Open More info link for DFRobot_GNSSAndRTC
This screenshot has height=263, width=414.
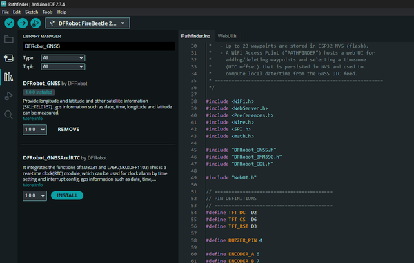coord(32,185)
